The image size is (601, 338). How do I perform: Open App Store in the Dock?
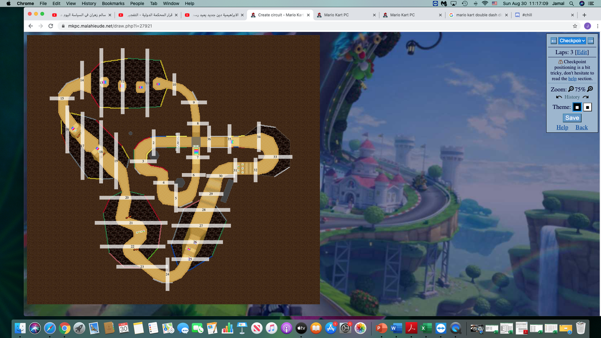click(331, 328)
